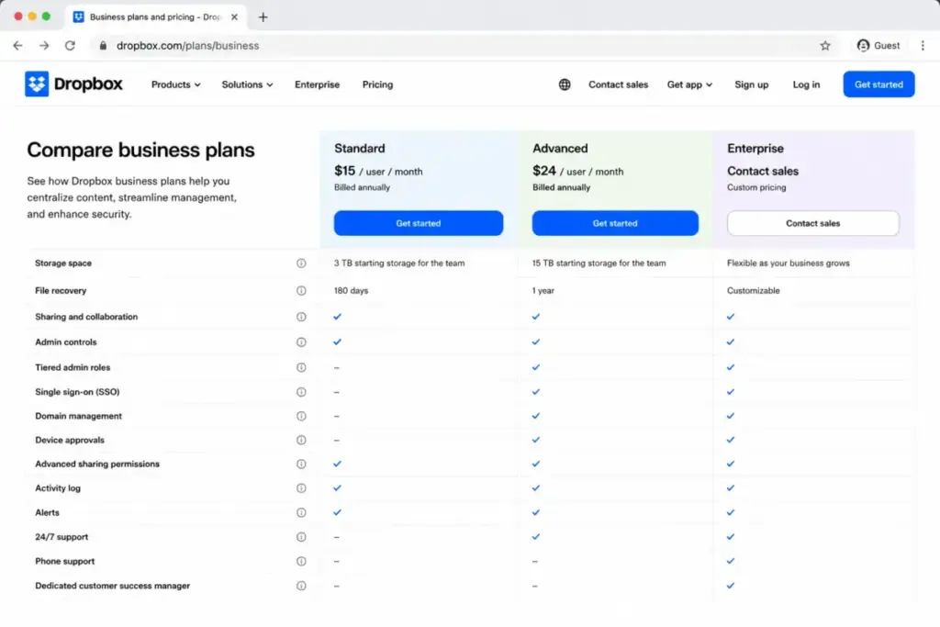Click the header Get started button
940x627 pixels.
[x=878, y=84]
